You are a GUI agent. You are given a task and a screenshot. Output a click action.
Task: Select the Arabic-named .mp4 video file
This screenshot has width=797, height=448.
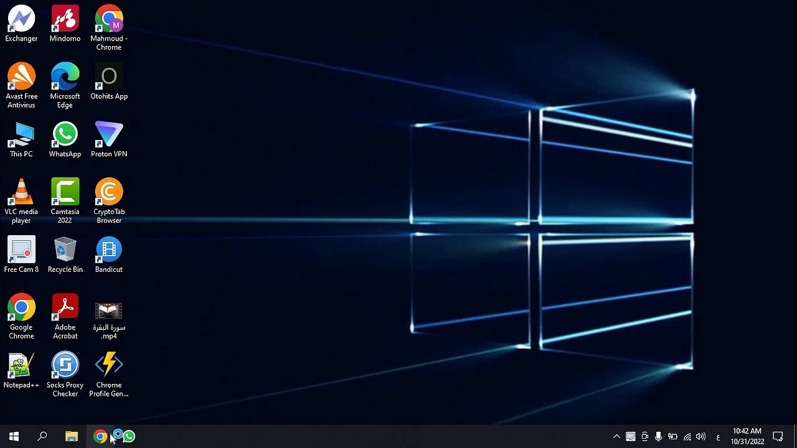click(109, 321)
